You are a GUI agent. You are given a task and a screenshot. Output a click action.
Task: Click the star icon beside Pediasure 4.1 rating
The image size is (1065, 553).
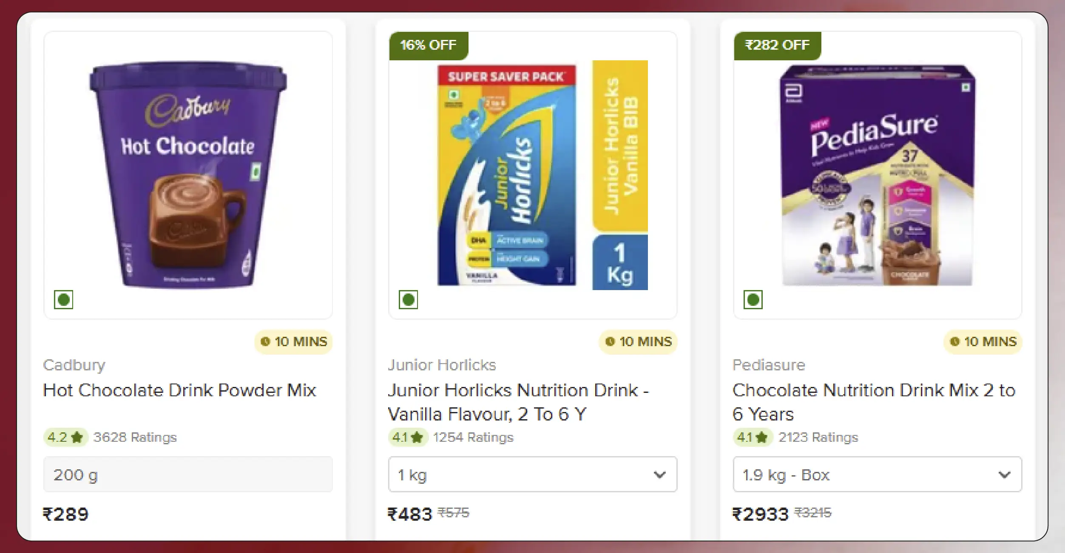coord(762,437)
